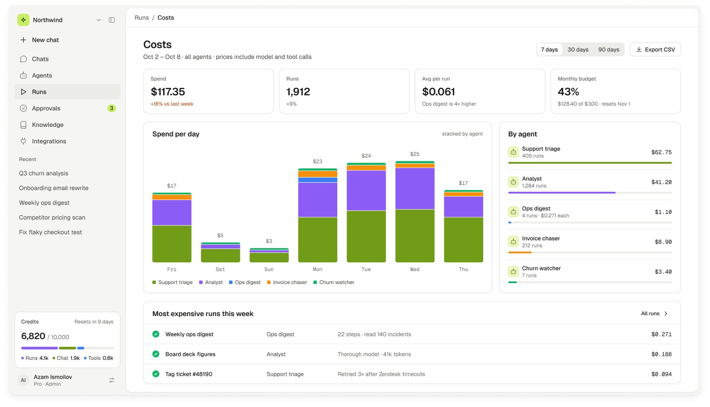Click the Fri bar in Spend per day
This screenshot has width=710, height=407.
pos(172,227)
